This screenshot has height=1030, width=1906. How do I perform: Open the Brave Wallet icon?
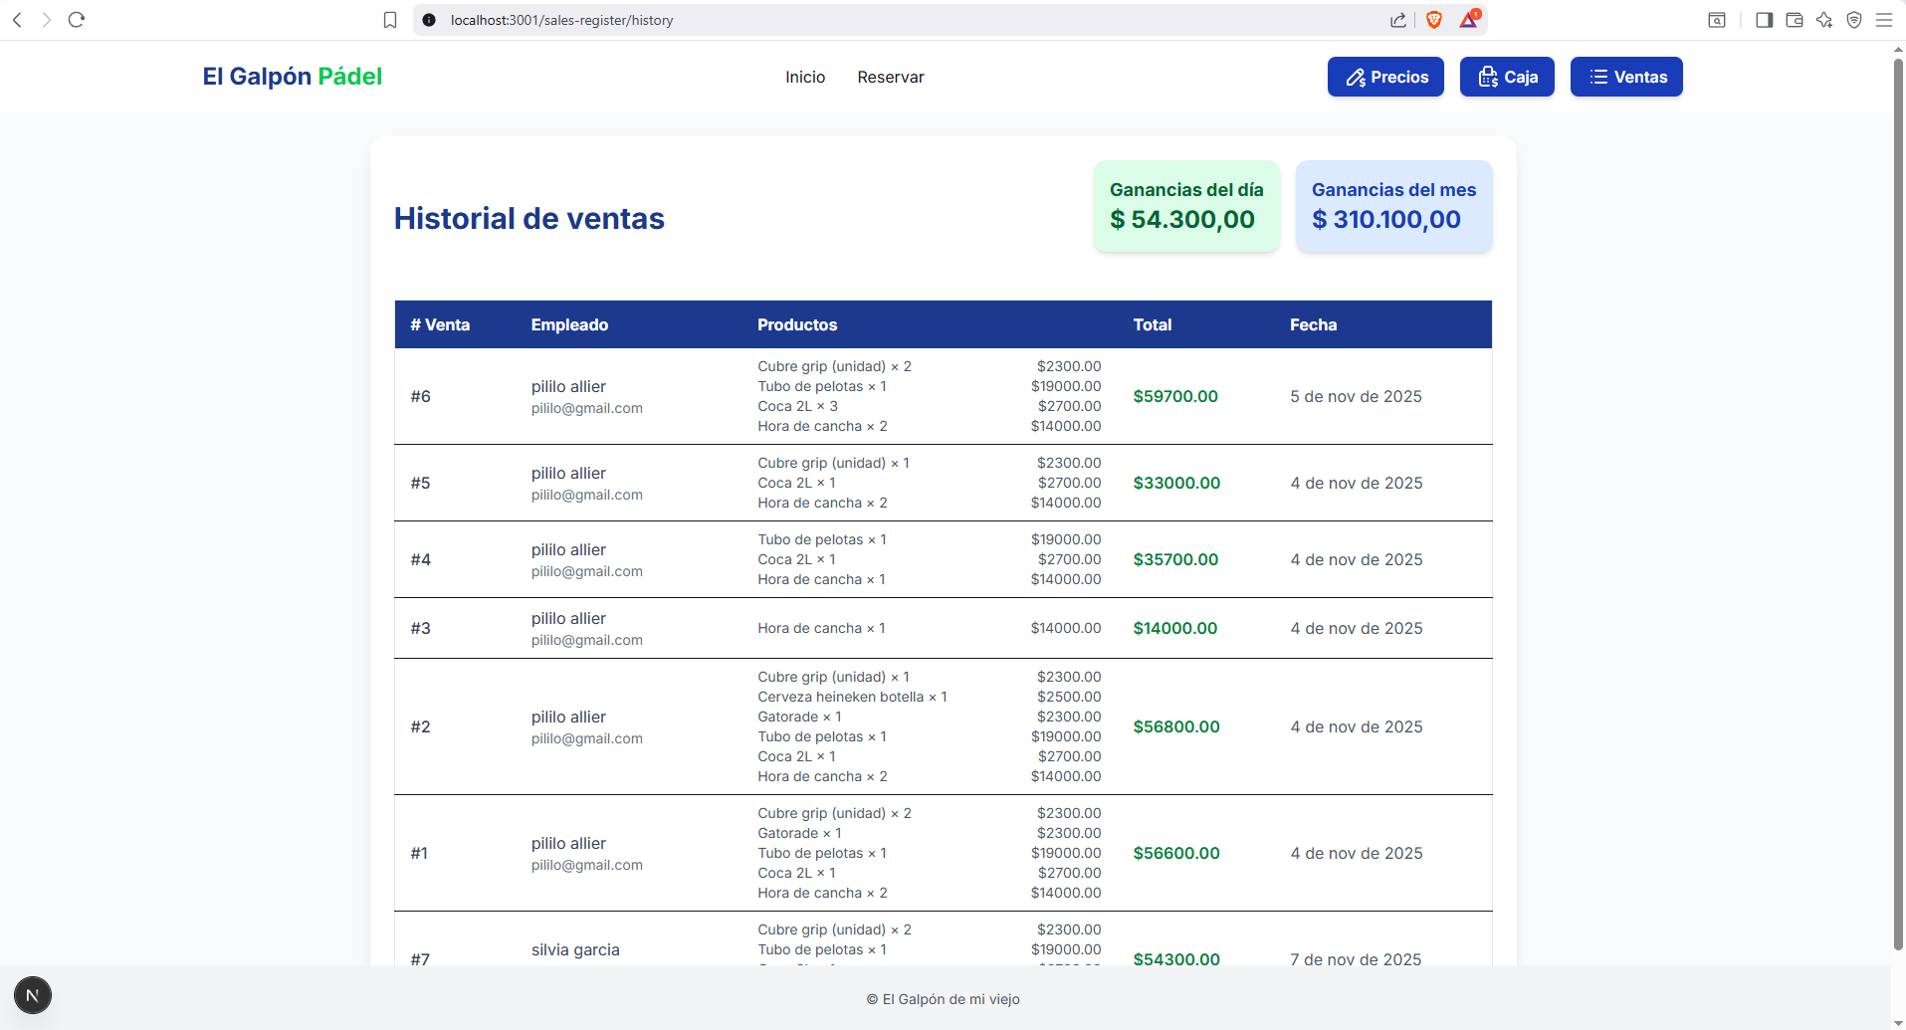pos(1795,20)
